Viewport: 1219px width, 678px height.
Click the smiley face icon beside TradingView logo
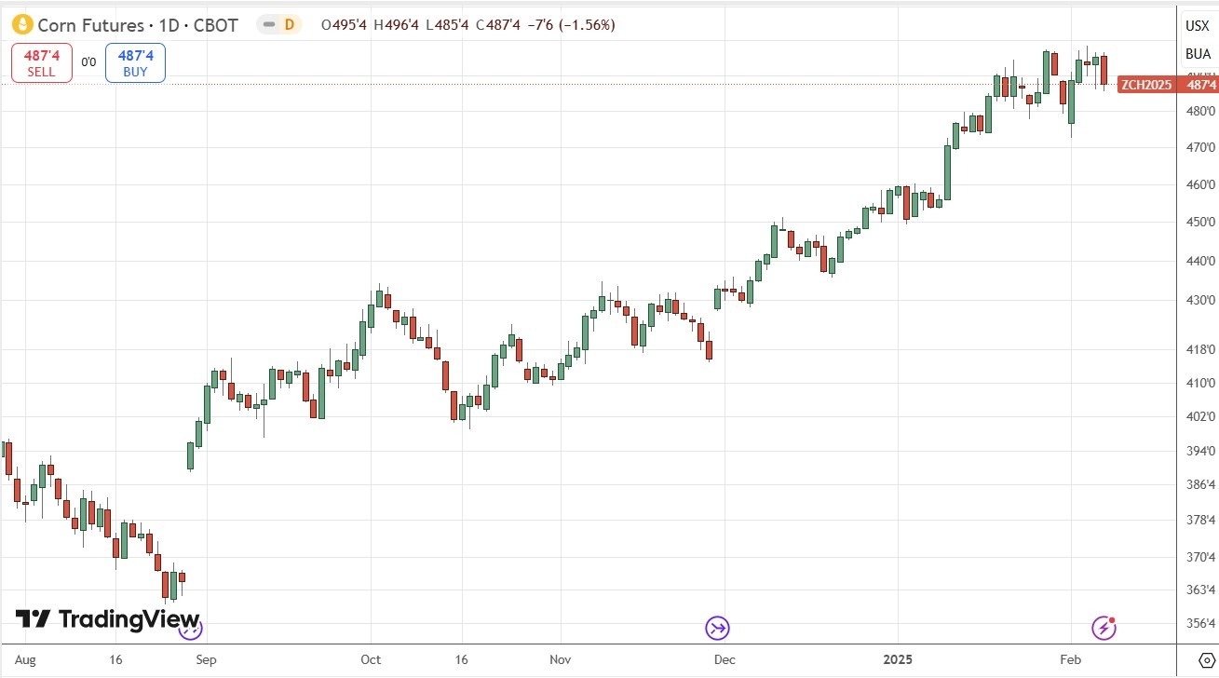[x=190, y=629]
